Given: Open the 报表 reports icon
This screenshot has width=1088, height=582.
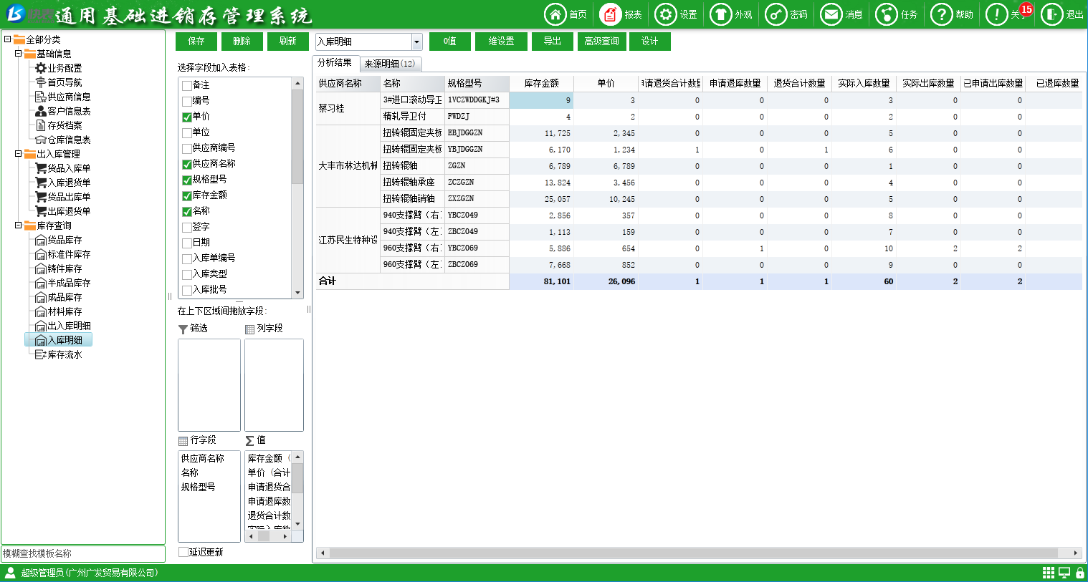Looking at the screenshot, I should point(611,14).
